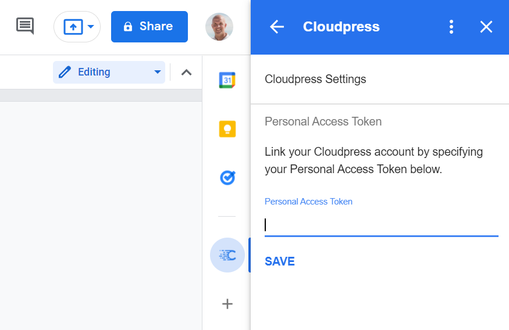This screenshot has width=509, height=330.
Task: Select the Cloudpress add-on icon
Action: [227, 255]
